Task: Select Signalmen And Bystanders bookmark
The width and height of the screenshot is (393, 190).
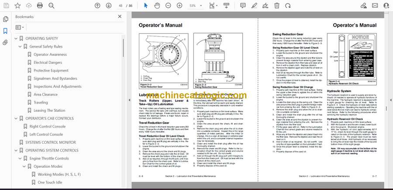Action: click(55, 79)
